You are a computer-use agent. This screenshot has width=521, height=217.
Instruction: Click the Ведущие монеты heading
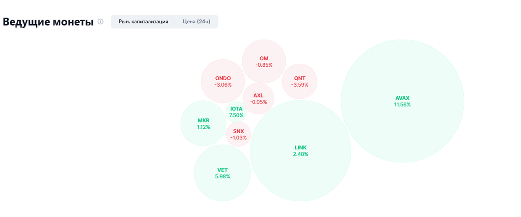48,22
